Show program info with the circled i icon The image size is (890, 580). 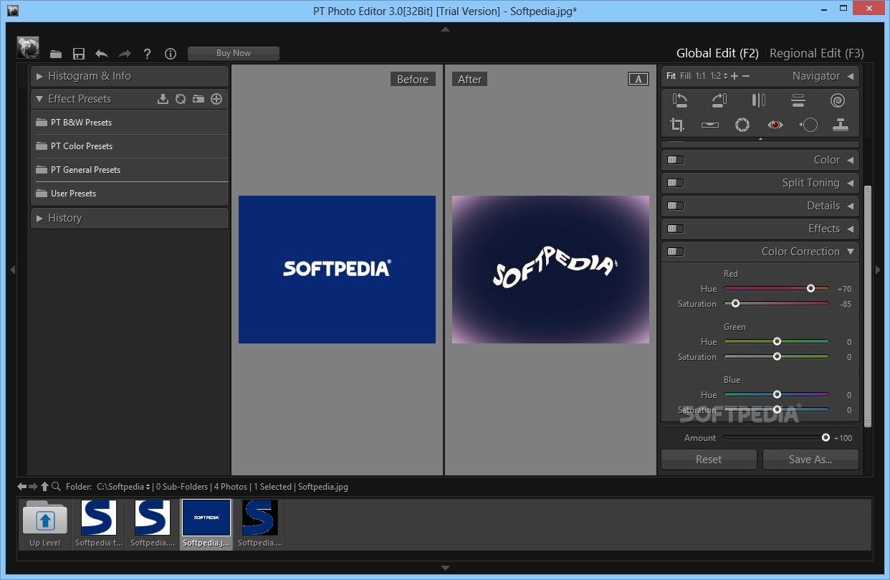171,54
